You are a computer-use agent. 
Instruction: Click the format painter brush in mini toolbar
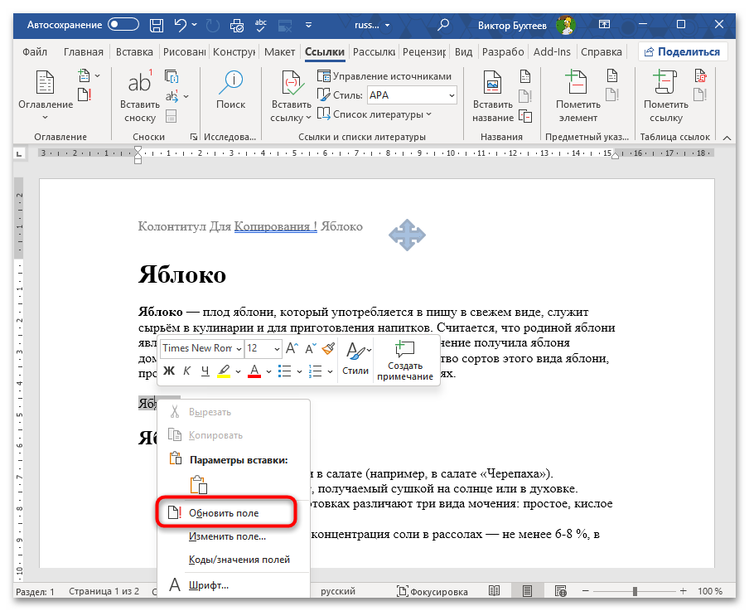pyautogui.click(x=328, y=348)
